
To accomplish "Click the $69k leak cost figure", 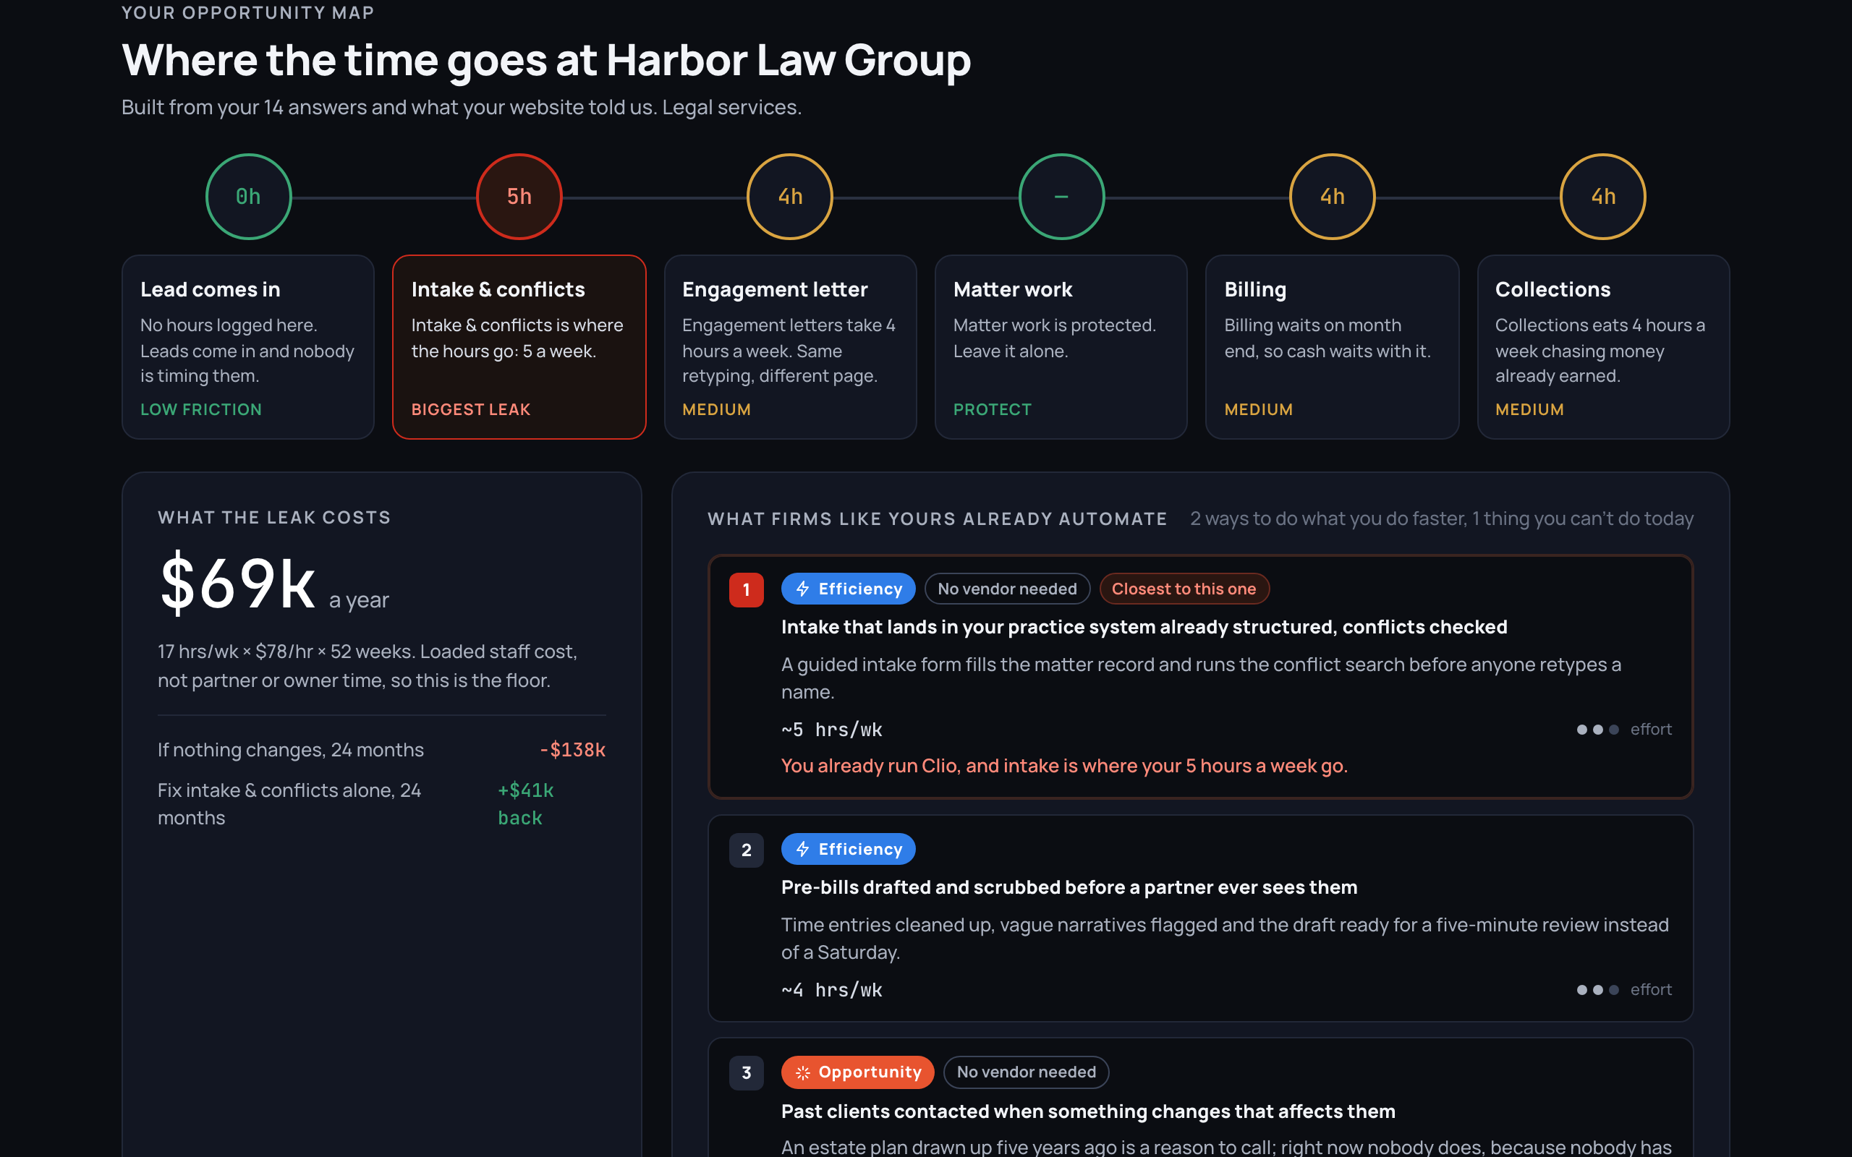I will pyautogui.click(x=237, y=584).
